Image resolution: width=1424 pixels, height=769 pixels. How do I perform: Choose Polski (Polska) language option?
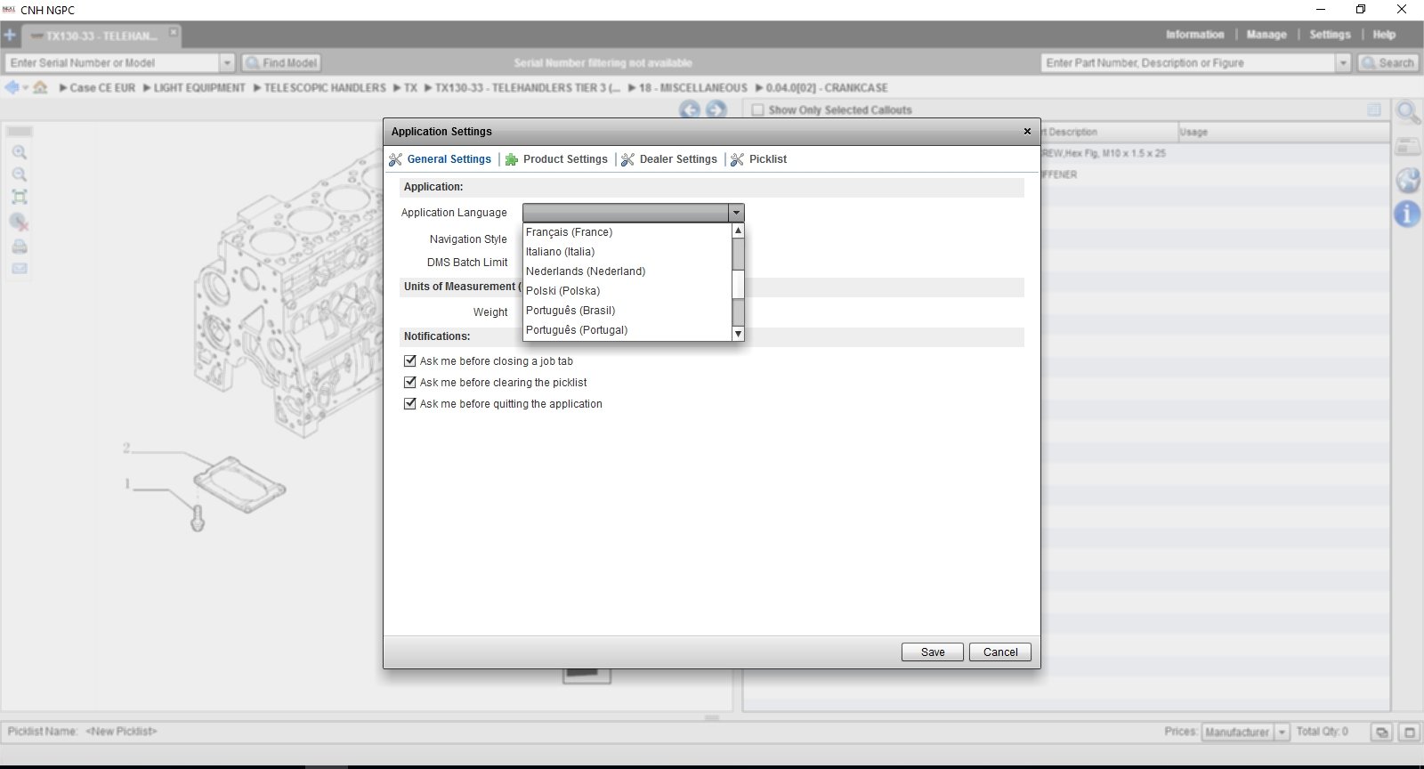tap(627, 290)
